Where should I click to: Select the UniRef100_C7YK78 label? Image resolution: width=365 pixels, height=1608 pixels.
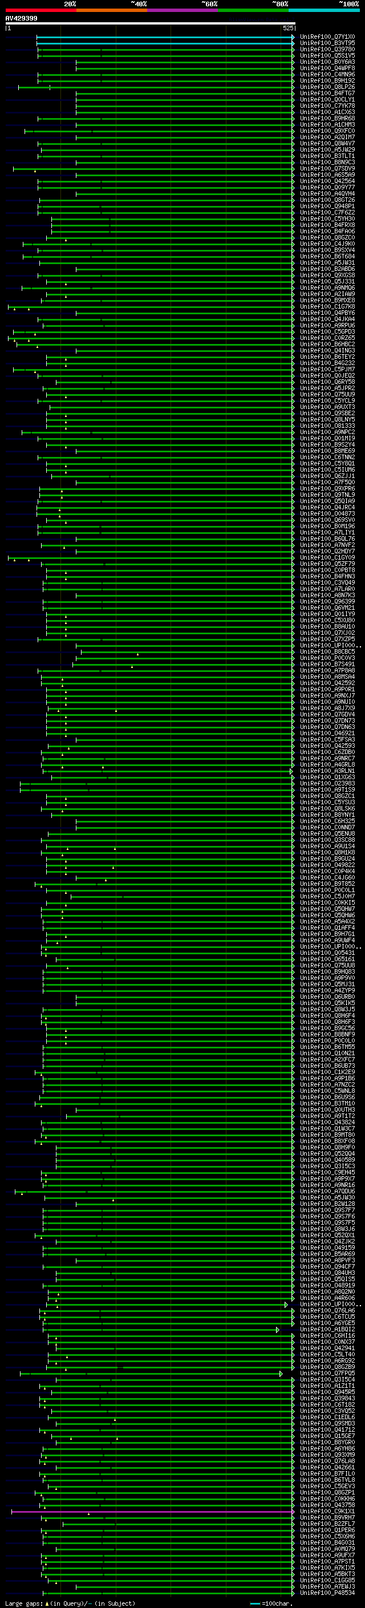pyautogui.click(x=327, y=106)
